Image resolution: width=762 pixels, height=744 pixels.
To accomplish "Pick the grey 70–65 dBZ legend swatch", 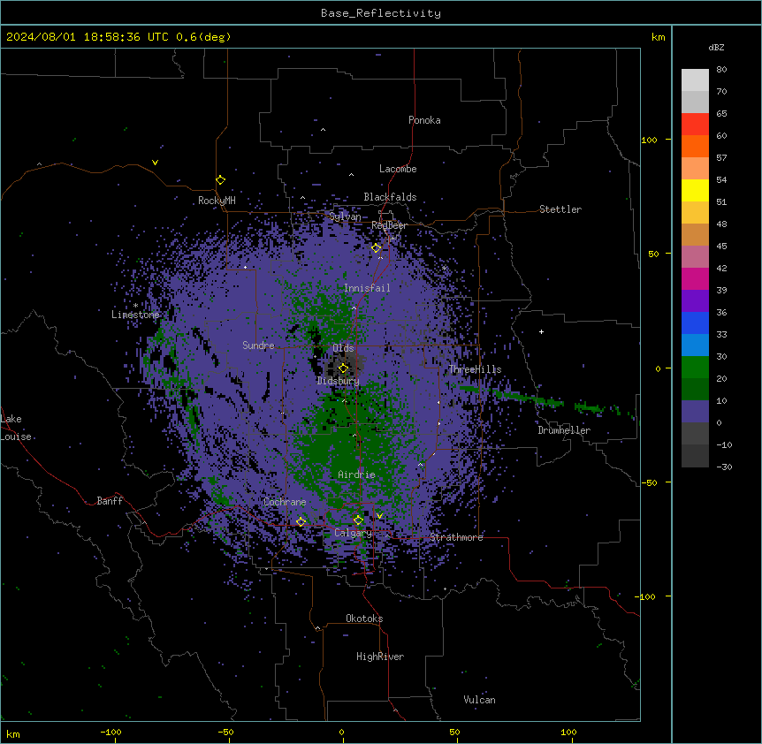I will click(x=695, y=102).
